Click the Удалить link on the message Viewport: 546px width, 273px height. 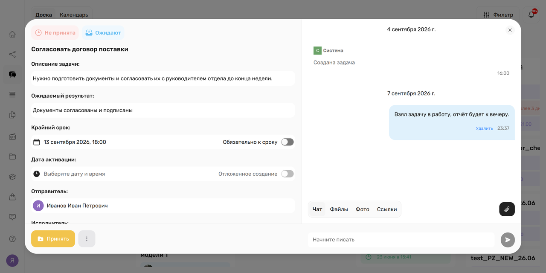pos(484,128)
